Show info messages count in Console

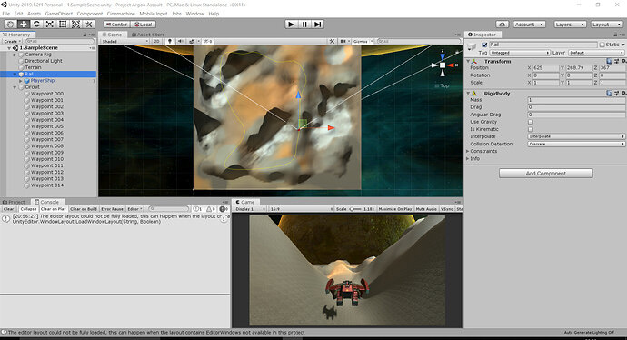click(197, 209)
